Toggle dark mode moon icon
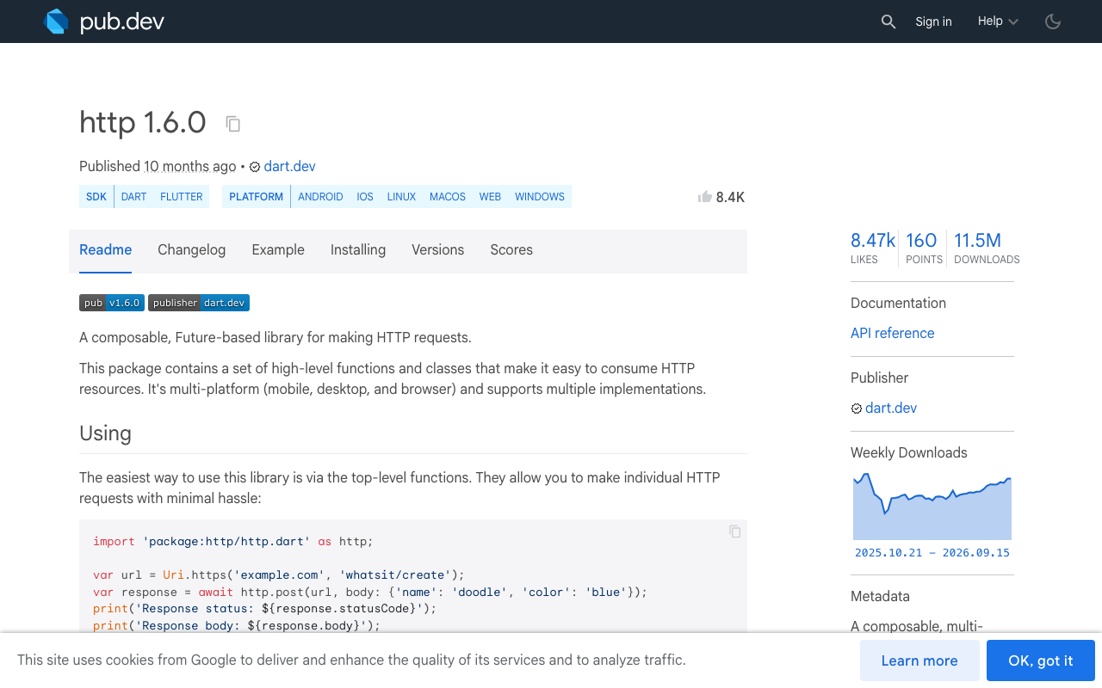 point(1053,21)
